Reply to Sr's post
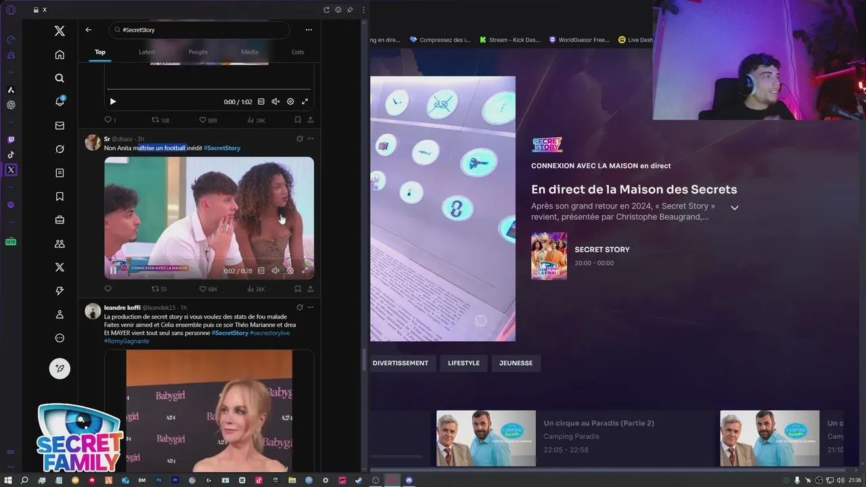 click(108, 289)
